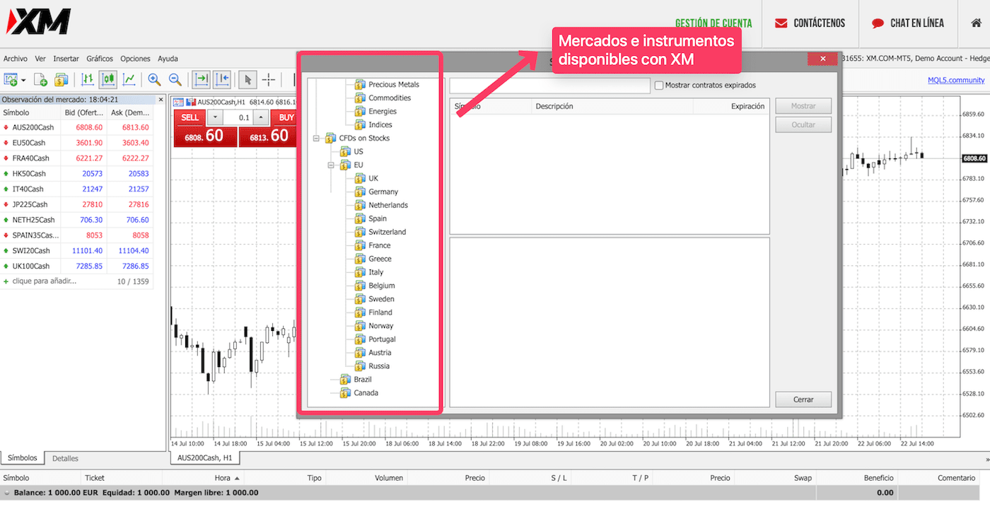Click the 0.1 trade volume field
The height and width of the screenshot is (514, 990).
click(x=239, y=117)
